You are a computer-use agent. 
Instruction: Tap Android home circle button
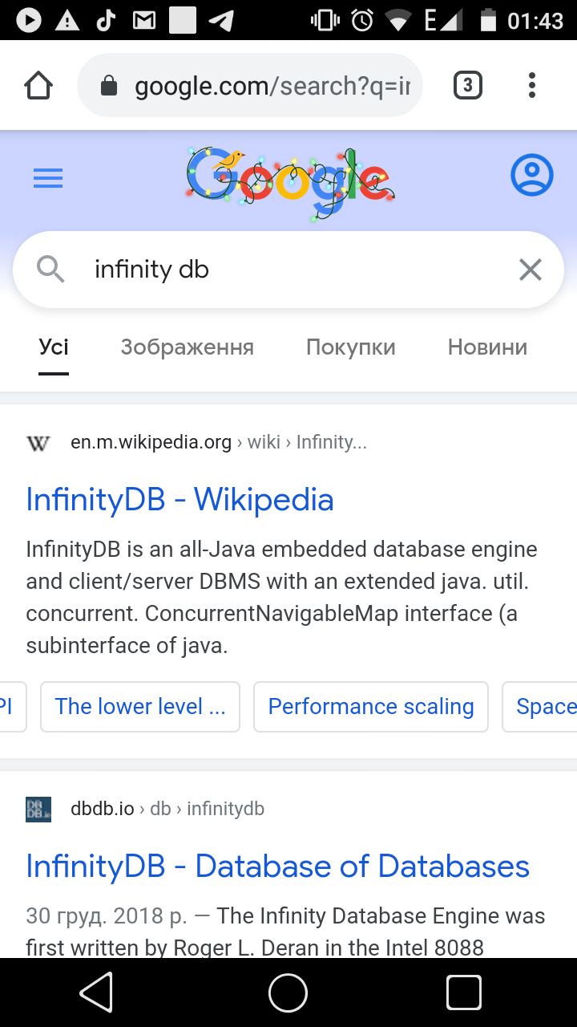point(288,993)
